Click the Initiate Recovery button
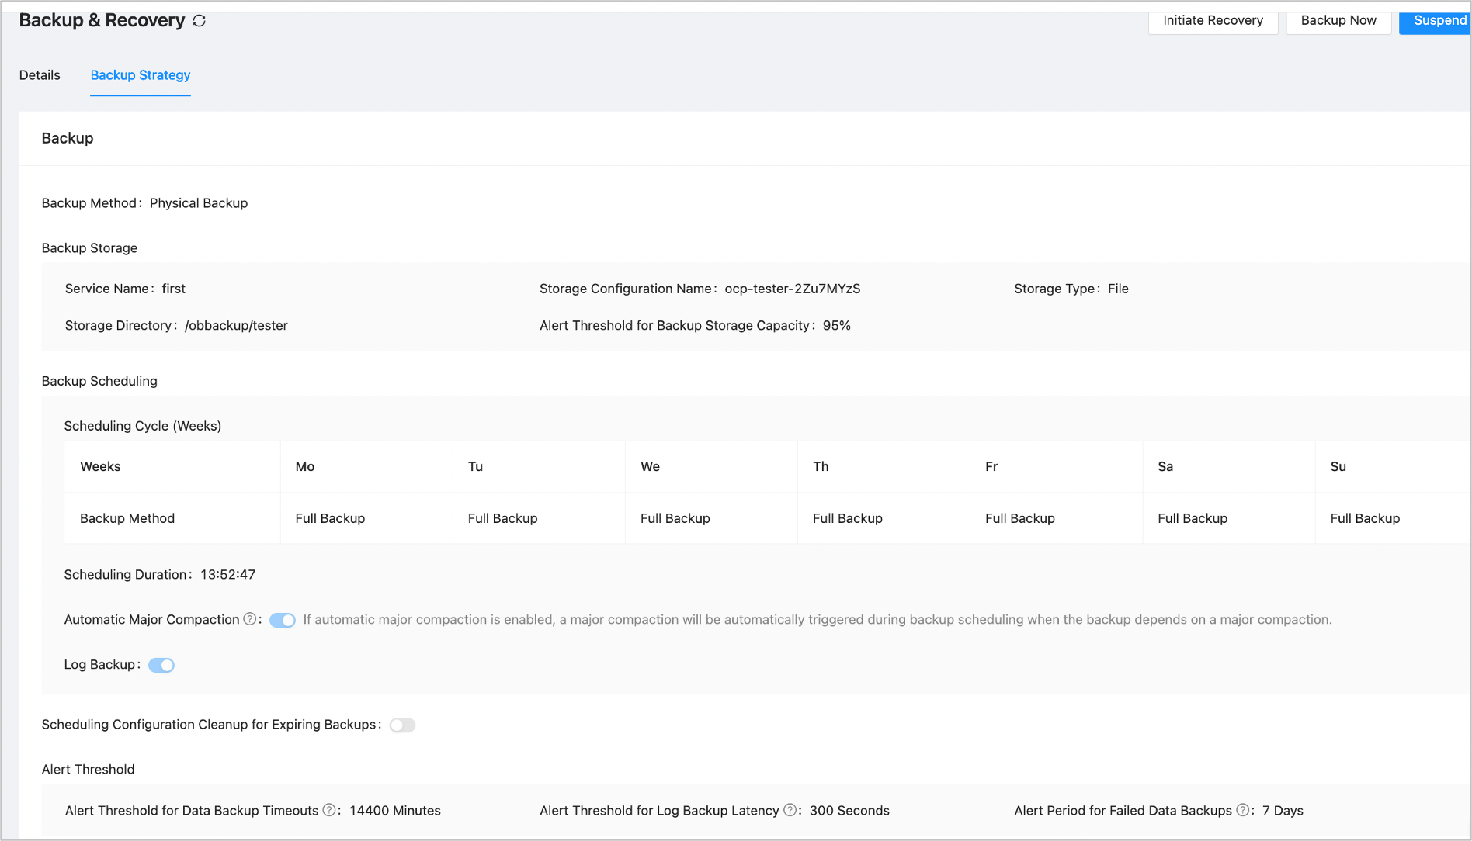1472x841 pixels. 1213,21
